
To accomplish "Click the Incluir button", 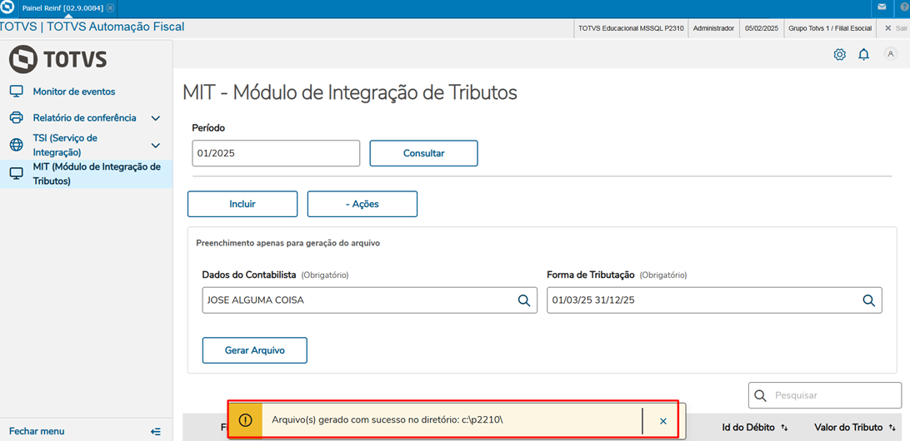I will coord(242,204).
